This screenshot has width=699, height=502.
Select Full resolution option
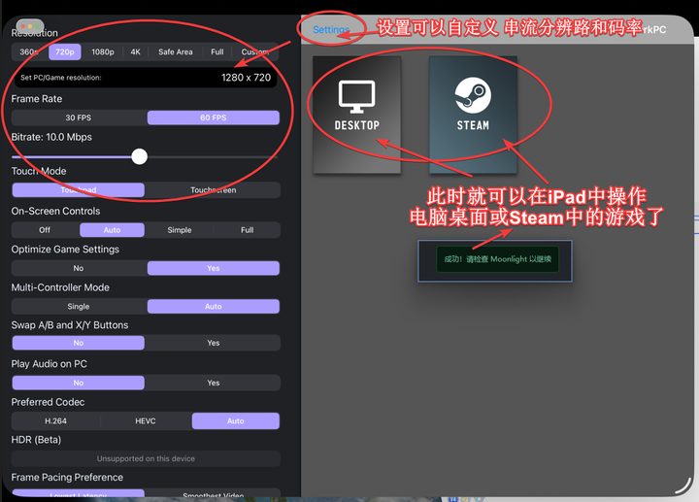pyautogui.click(x=217, y=51)
